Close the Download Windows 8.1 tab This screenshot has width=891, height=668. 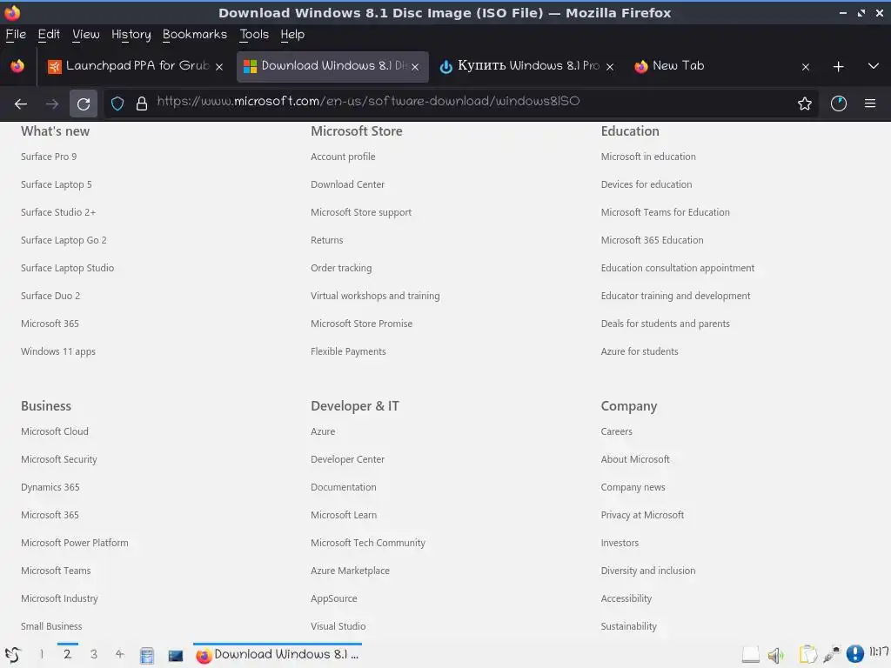[415, 67]
